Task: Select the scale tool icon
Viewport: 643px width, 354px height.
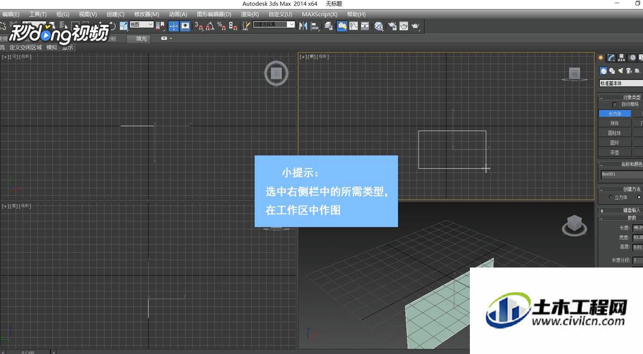Action: click(124, 26)
